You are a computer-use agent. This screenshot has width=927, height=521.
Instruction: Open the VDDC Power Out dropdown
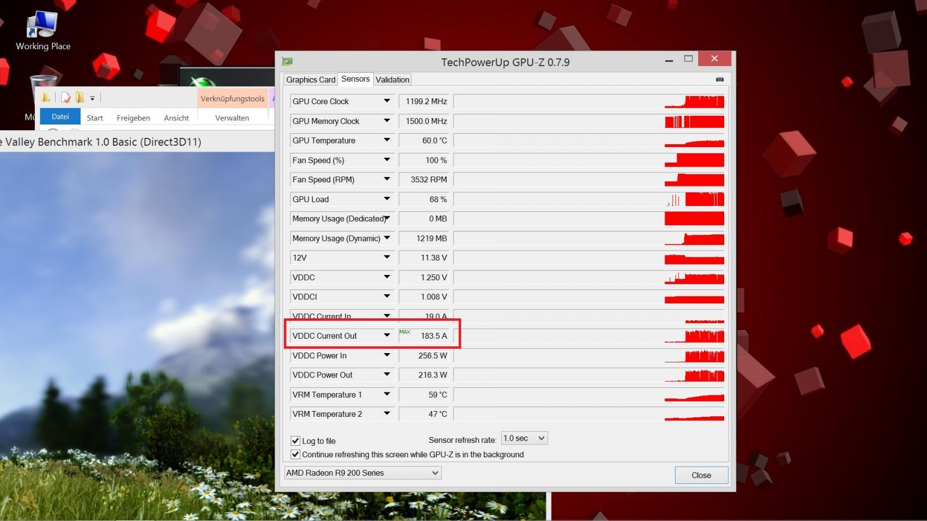click(x=387, y=375)
